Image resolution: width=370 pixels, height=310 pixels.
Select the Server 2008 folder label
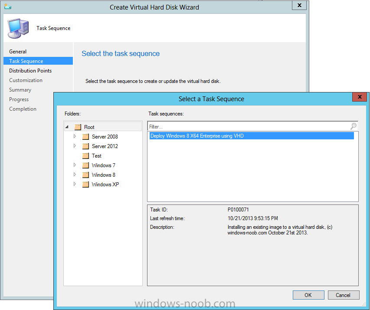tap(105, 137)
